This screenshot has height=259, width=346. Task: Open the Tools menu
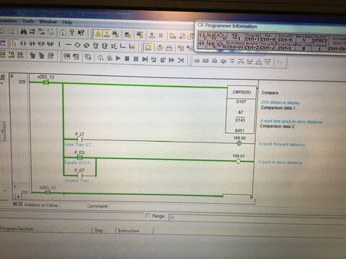pos(28,21)
